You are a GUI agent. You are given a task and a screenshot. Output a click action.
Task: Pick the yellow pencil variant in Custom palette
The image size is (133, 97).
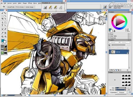(50, 7)
